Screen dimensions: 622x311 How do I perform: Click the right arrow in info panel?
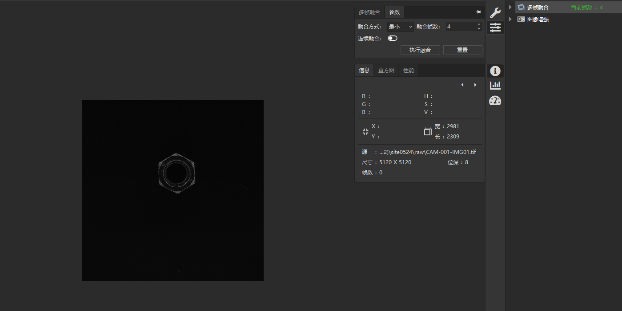475,85
